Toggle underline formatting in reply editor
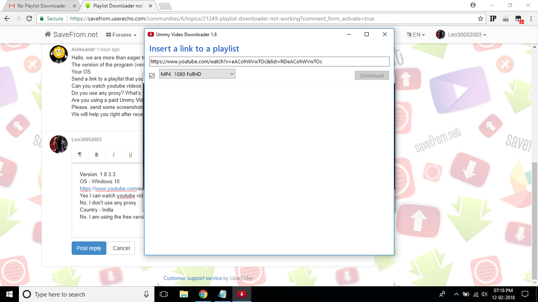 click(130, 155)
